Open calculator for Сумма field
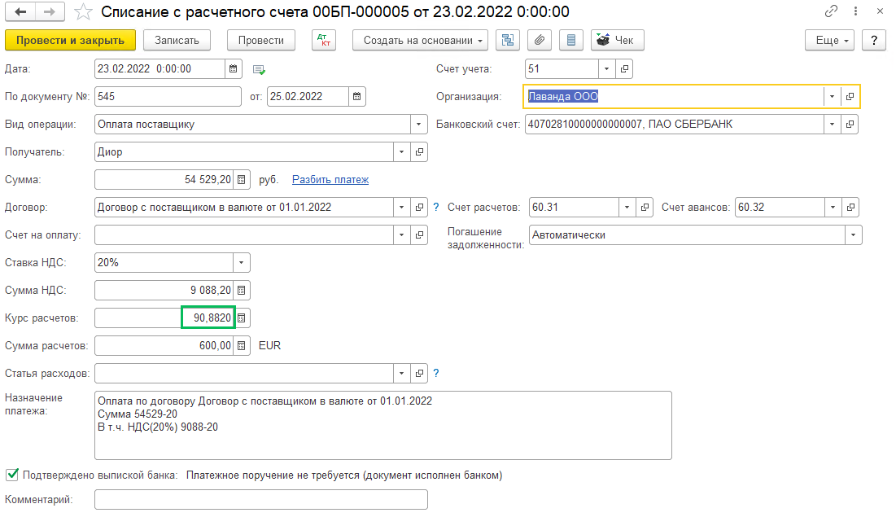 (242, 180)
